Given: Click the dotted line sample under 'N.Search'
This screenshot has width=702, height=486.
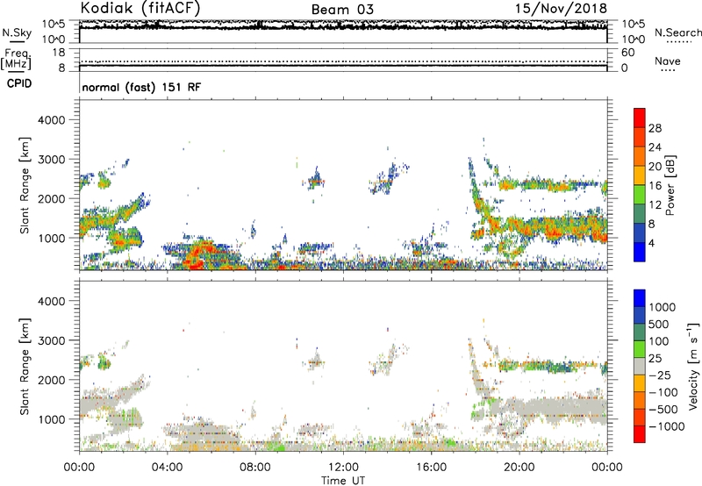Looking at the screenshot, I should pyautogui.click(x=679, y=42).
